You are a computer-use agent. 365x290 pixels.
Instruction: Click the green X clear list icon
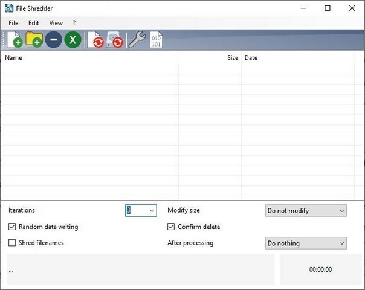tap(73, 40)
